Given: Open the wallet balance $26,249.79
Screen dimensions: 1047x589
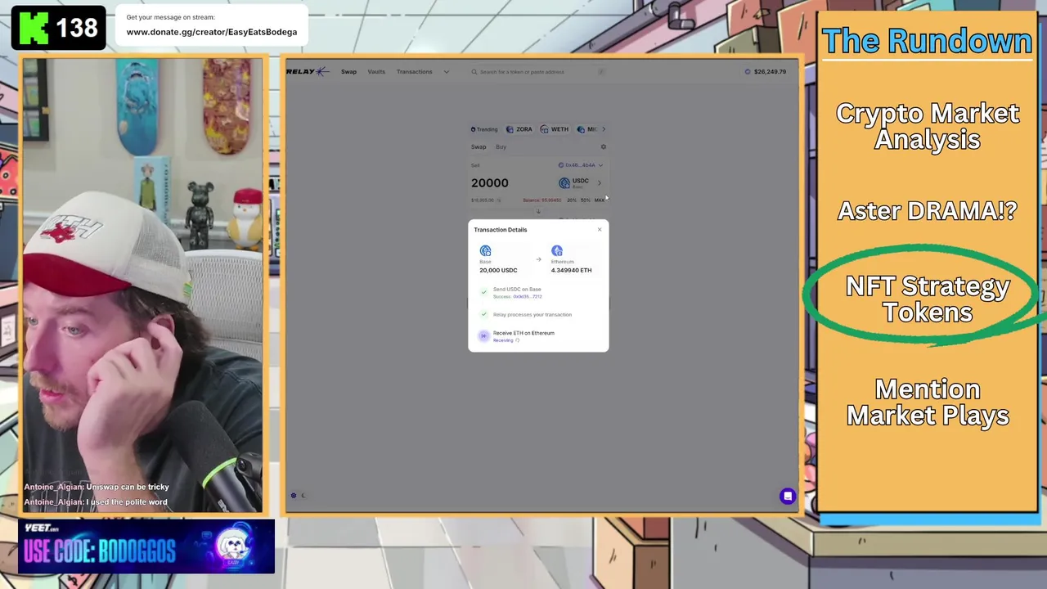Looking at the screenshot, I should pyautogui.click(x=770, y=72).
